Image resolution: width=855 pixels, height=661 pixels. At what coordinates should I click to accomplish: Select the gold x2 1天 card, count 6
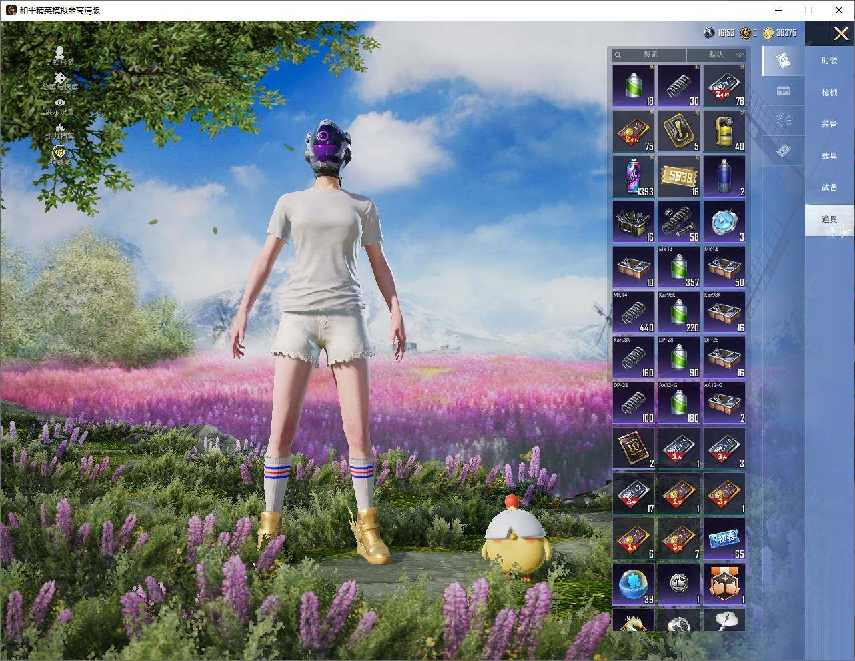click(x=634, y=539)
